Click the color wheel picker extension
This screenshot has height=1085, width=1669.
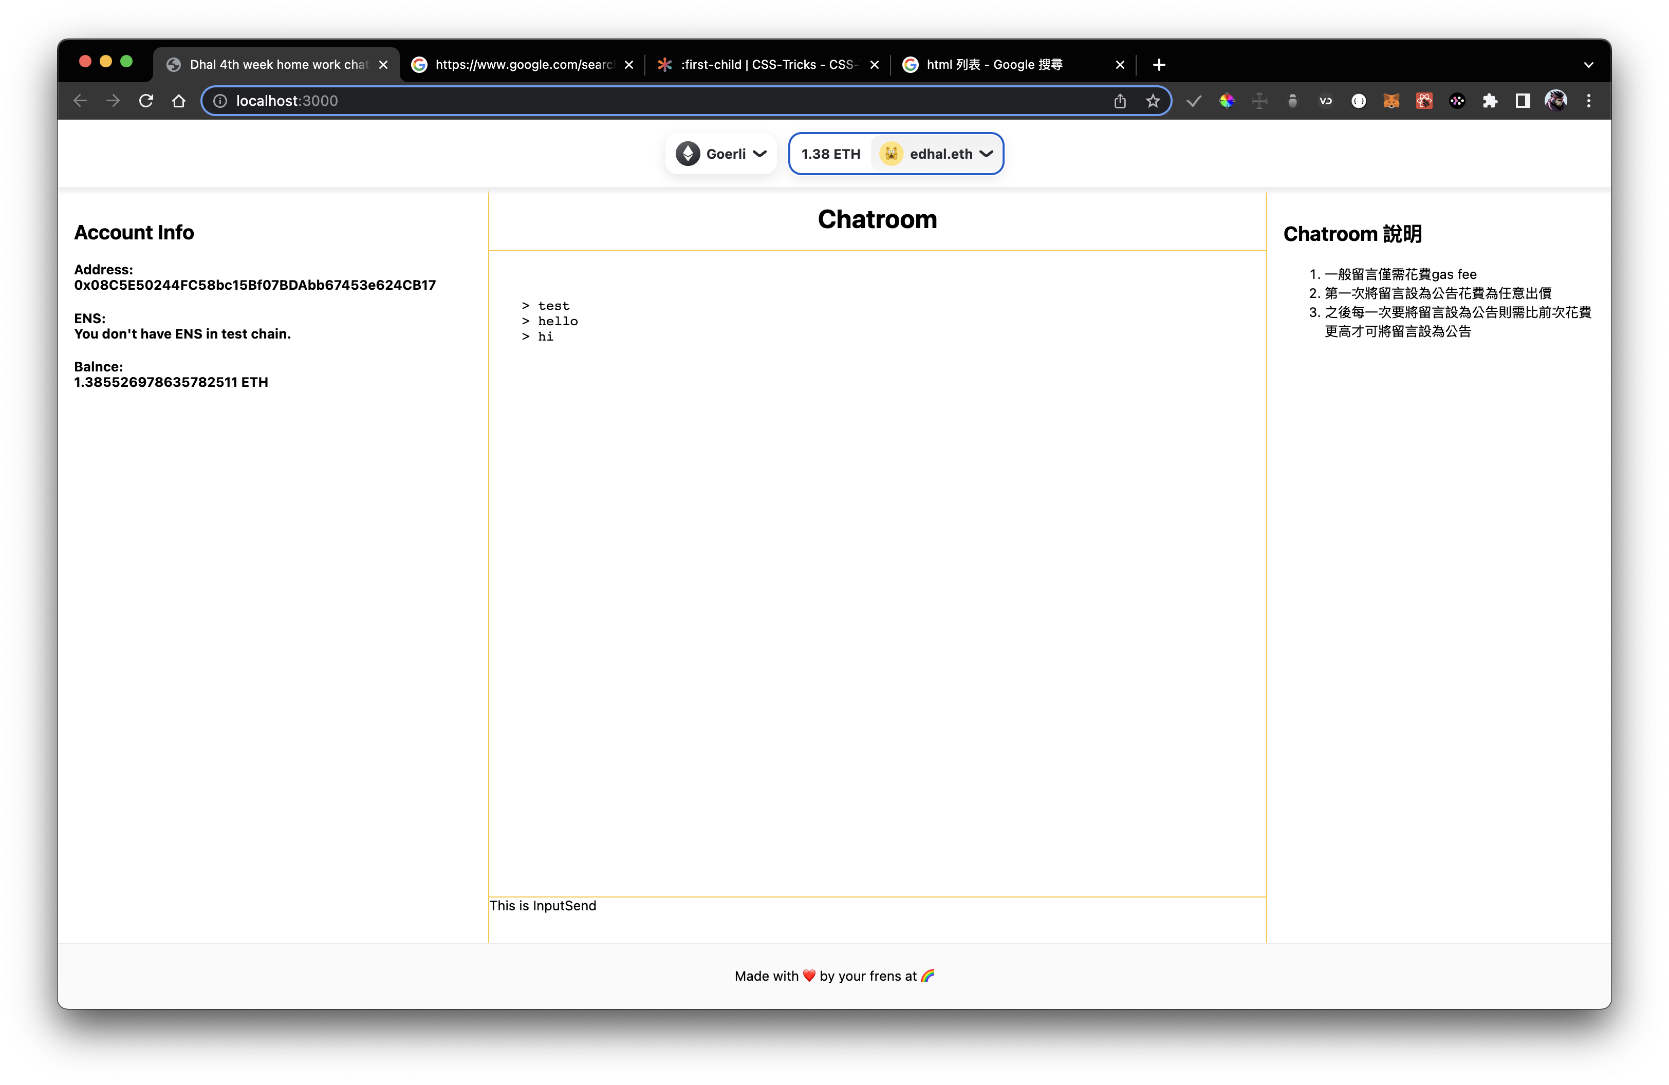[1227, 101]
